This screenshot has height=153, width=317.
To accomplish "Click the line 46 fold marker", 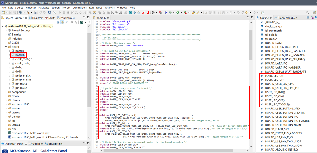I will pyautogui.click(x=99, y=115).
